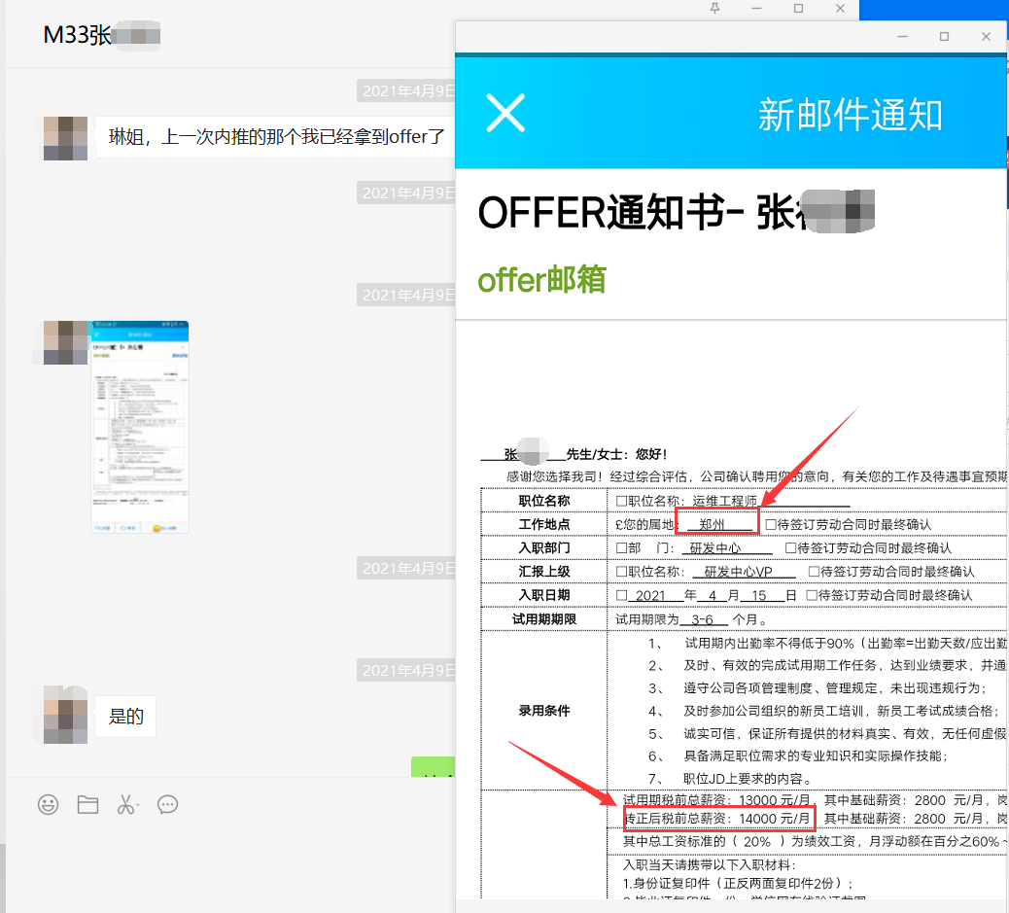The width and height of the screenshot is (1009, 913).
Task: Maximize the image viewer window
Action: tap(944, 37)
